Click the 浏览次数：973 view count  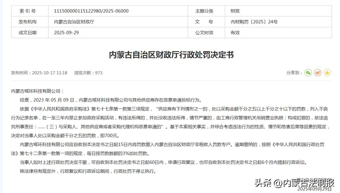[88, 73]
